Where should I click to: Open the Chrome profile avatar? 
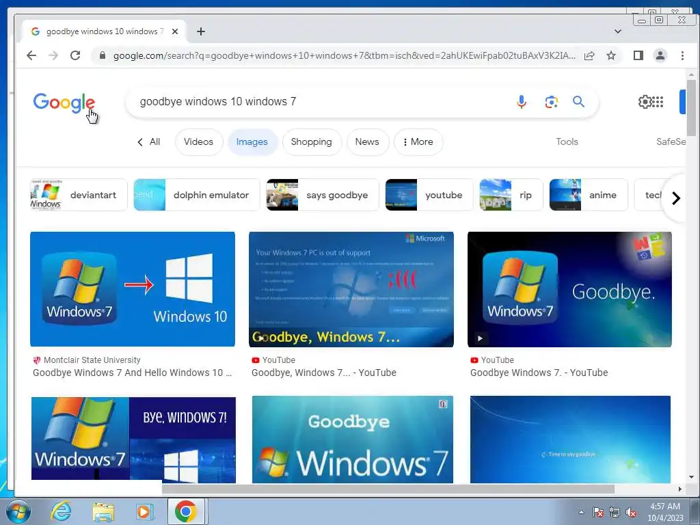click(660, 55)
